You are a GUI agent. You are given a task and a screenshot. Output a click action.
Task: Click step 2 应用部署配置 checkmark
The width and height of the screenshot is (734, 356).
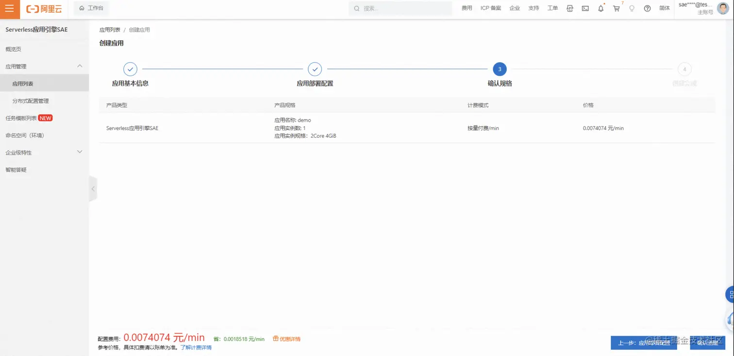[x=315, y=69]
